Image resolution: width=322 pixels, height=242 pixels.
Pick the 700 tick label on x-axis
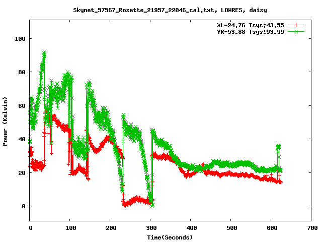[311, 228]
